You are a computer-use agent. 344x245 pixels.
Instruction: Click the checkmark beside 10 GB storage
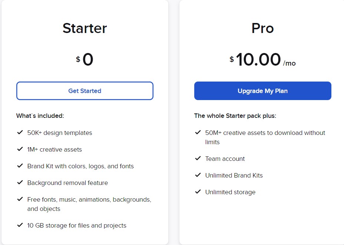20,225
